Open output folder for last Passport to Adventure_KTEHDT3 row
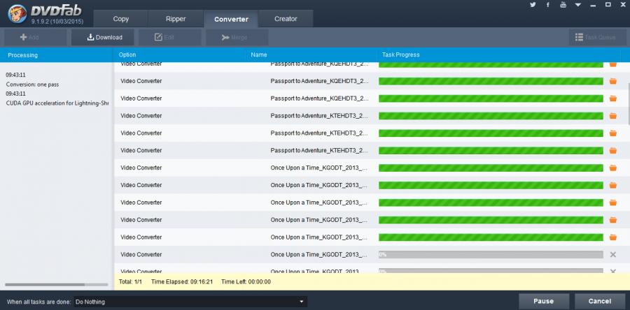This screenshot has height=310, width=630. click(x=612, y=151)
